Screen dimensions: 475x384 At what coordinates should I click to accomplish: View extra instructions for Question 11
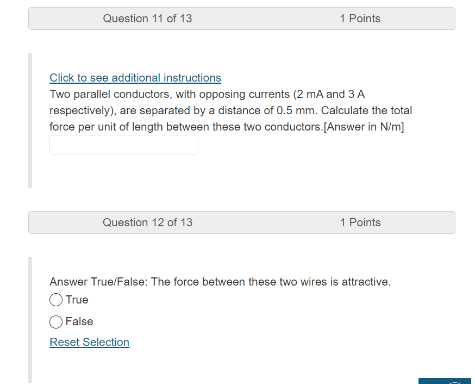click(135, 78)
